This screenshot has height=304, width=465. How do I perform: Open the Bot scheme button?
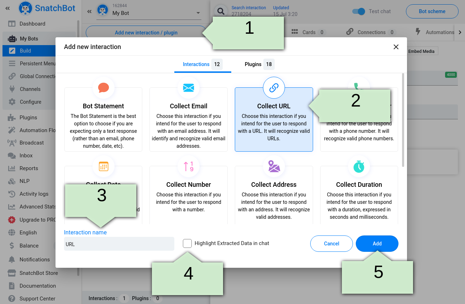[x=432, y=11]
